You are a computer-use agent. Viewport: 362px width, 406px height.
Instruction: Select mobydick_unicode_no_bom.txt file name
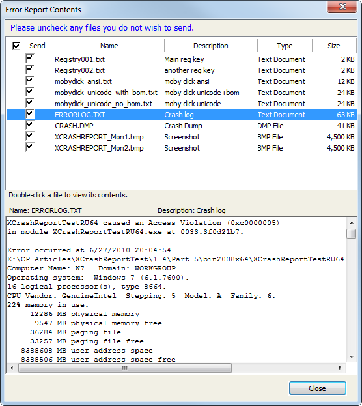point(104,104)
